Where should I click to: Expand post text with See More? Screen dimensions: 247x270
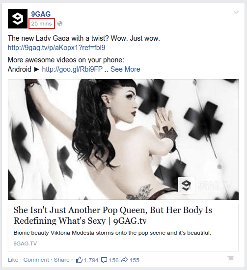(125, 69)
